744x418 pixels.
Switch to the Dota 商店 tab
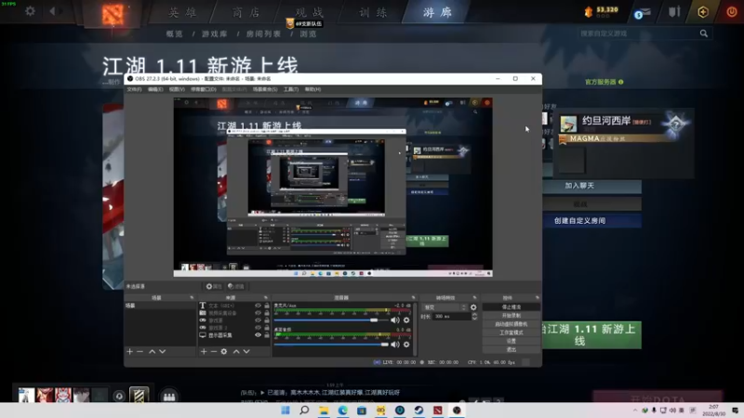[x=246, y=12]
